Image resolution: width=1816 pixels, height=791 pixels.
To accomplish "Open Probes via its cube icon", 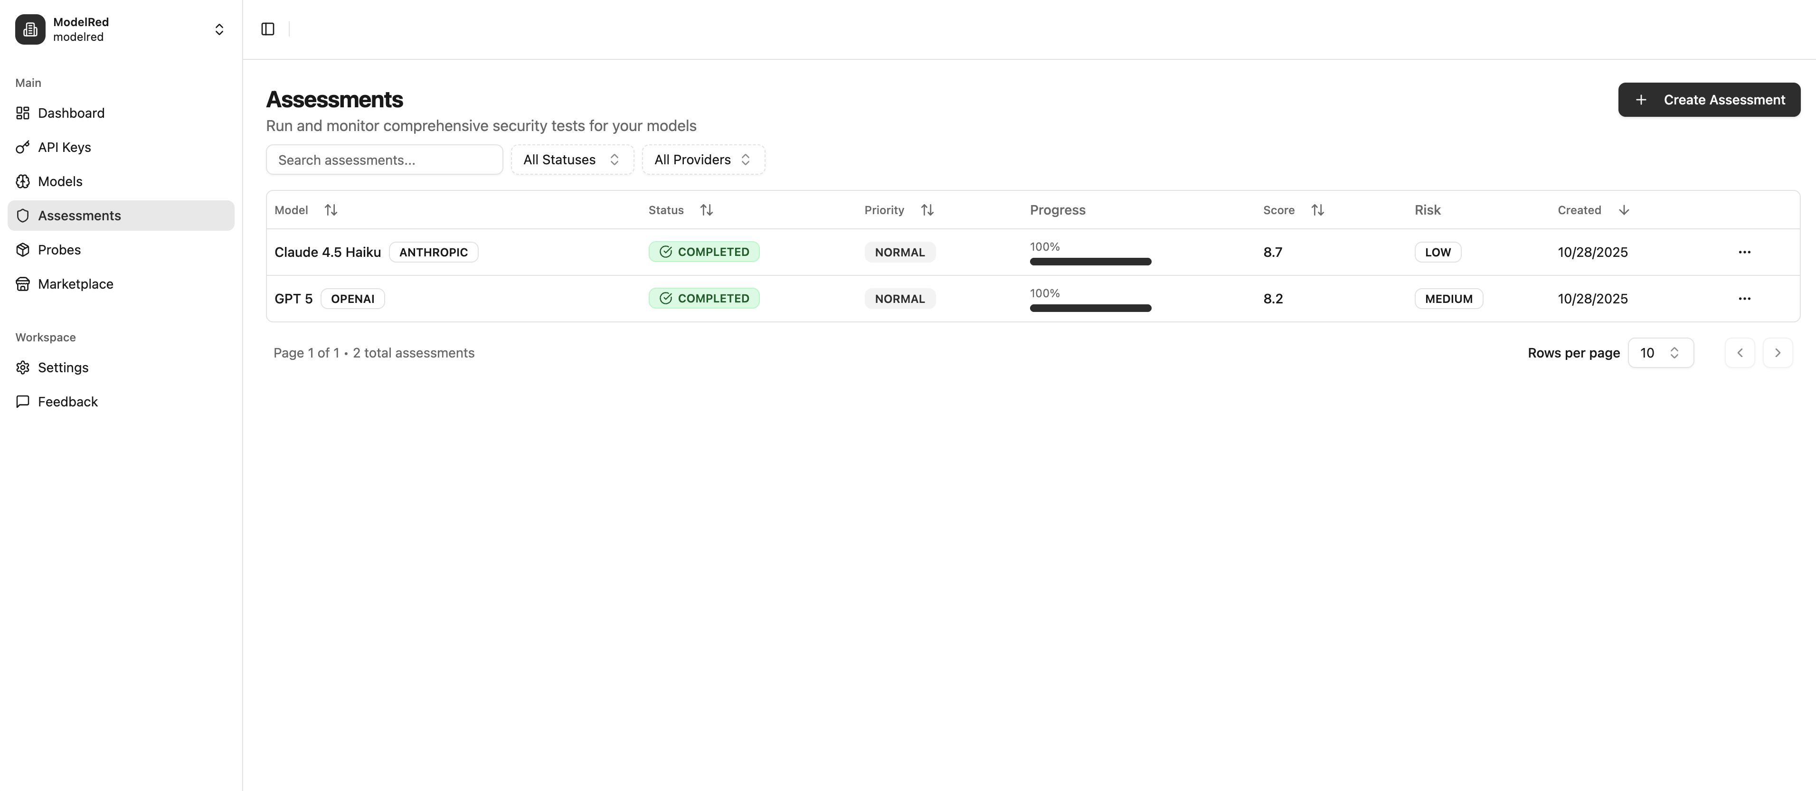I will tap(23, 250).
